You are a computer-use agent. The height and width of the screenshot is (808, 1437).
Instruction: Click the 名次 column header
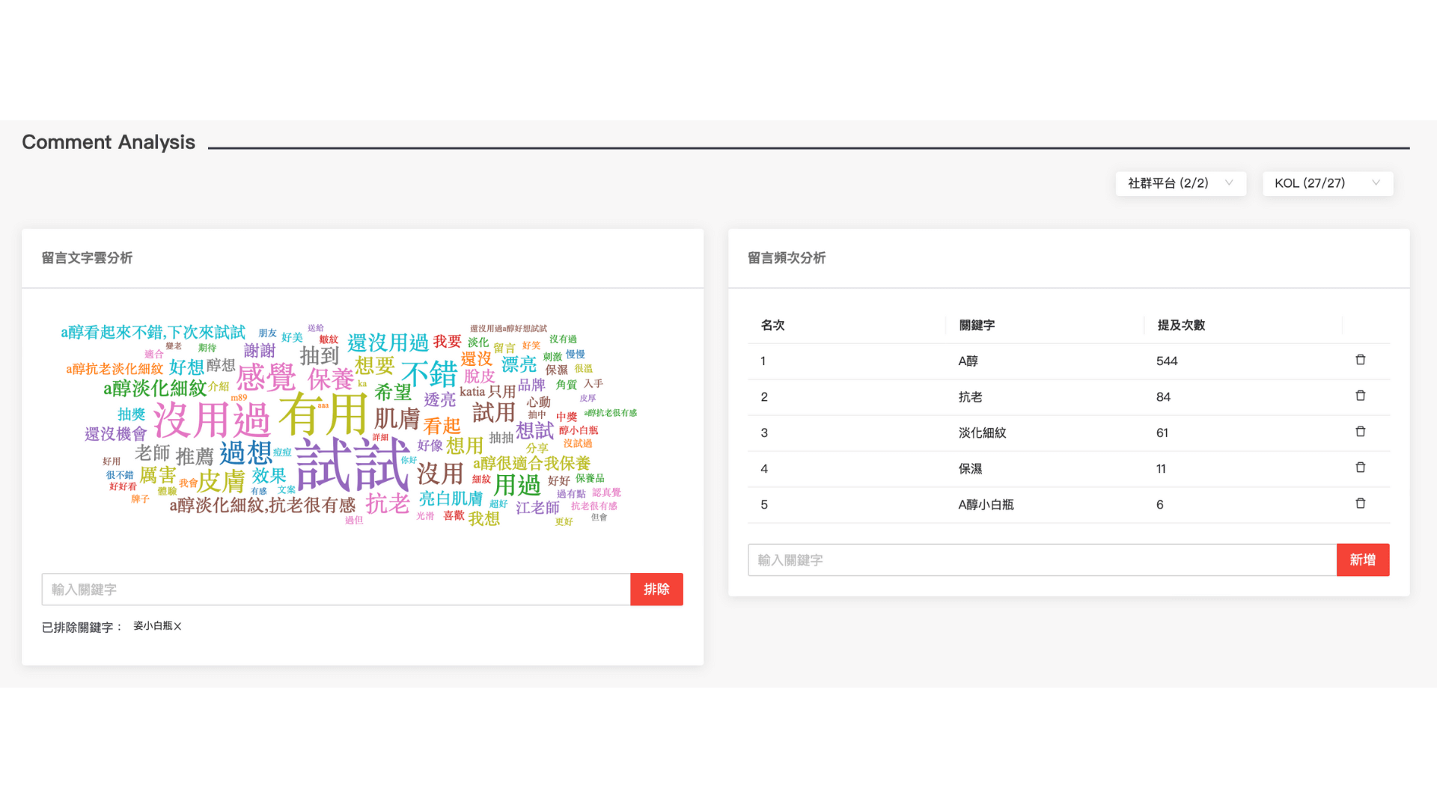coord(772,325)
